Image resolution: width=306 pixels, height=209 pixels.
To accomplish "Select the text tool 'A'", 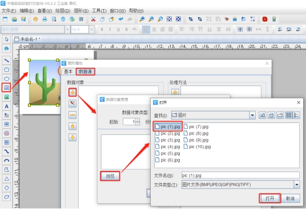I will [x=6, y=106].
